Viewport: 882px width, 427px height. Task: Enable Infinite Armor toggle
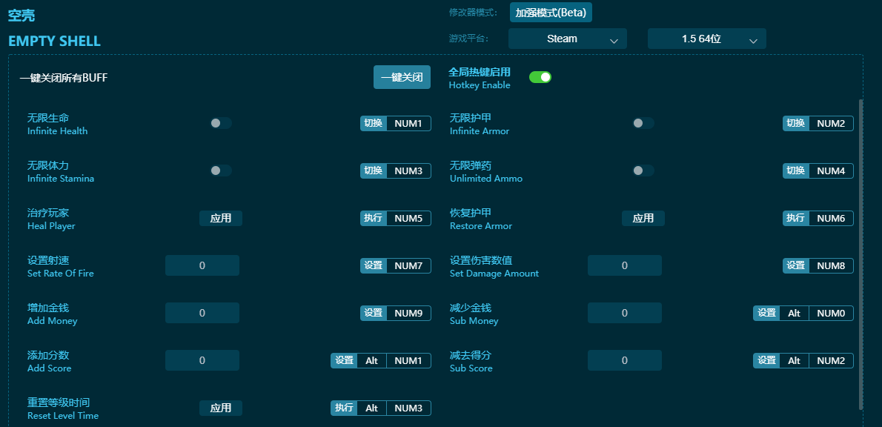[643, 123]
